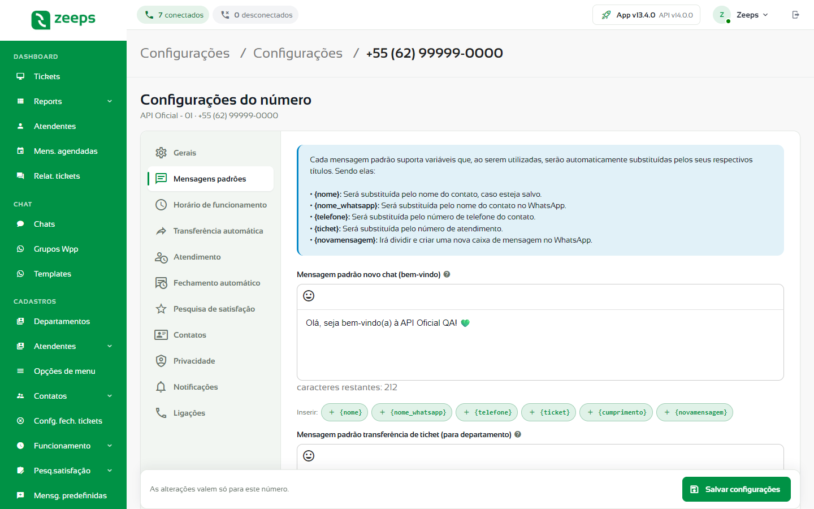Switch to the Privacidade settings tab

pos(210,361)
